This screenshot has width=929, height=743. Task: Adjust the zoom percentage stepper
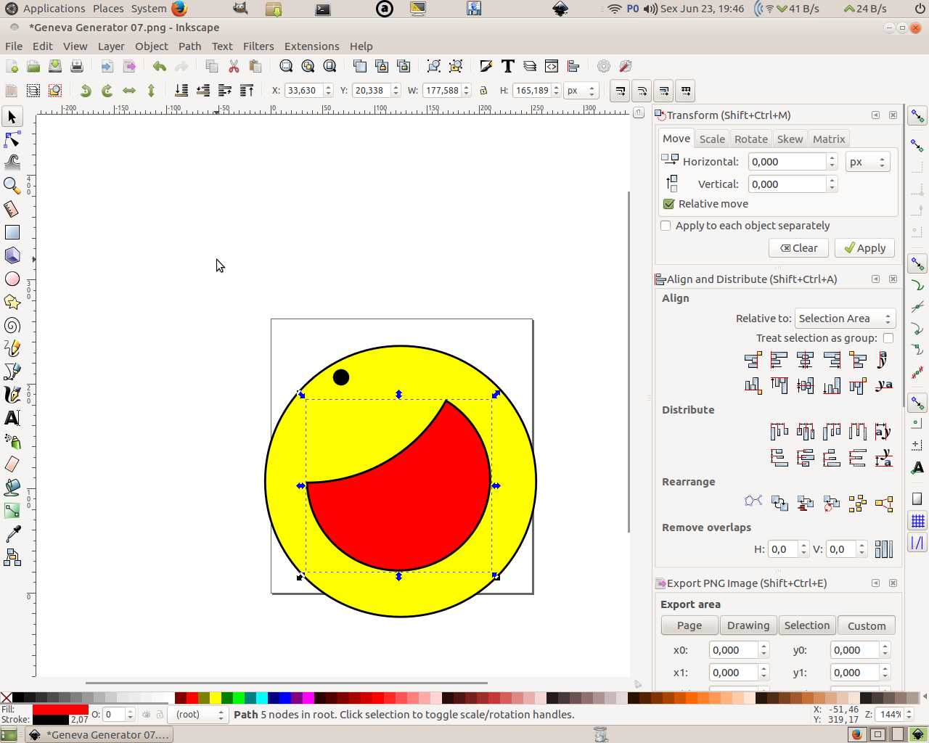click(909, 715)
